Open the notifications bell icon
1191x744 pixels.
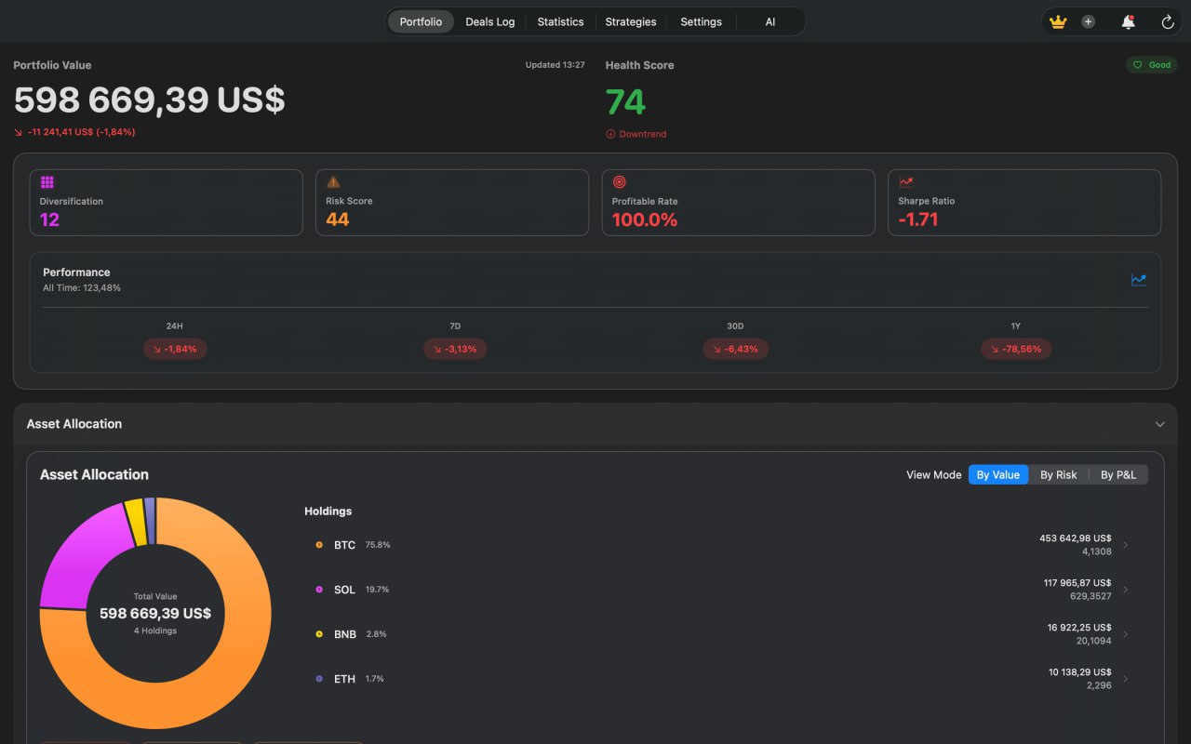coord(1128,22)
